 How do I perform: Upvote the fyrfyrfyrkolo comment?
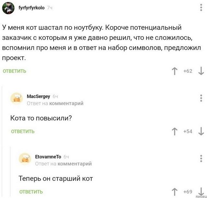(x=175, y=71)
